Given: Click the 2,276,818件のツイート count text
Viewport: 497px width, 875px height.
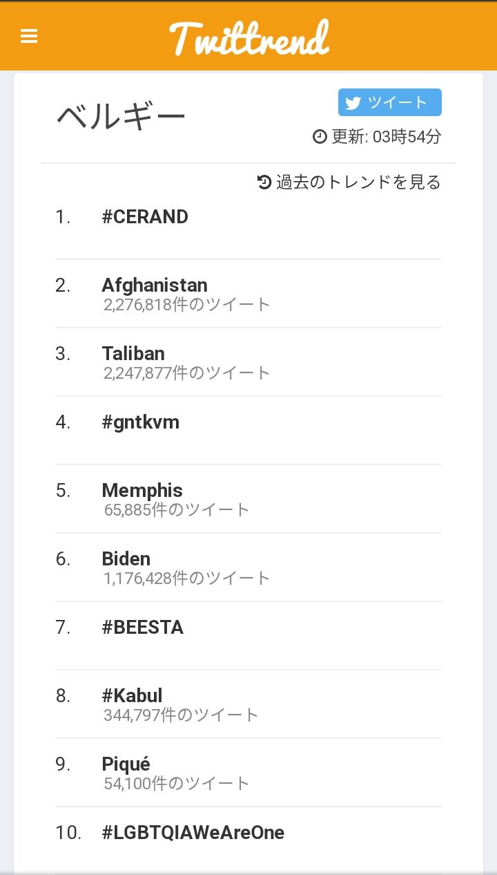Looking at the screenshot, I should tap(187, 304).
